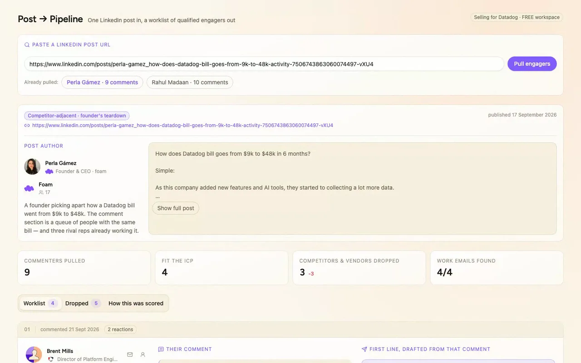Click the company logo beside Director of Platform Engi…
The height and width of the screenshot is (363, 581).
[51, 359]
